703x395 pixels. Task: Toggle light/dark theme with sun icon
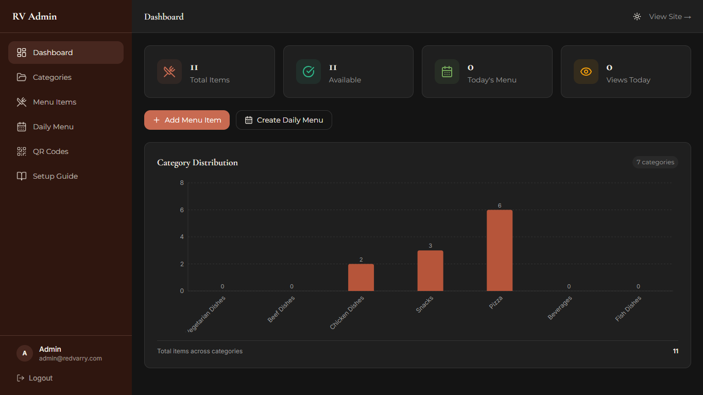[x=637, y=16]
